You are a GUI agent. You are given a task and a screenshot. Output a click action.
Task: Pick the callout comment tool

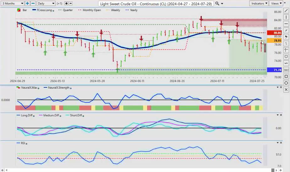286,57
